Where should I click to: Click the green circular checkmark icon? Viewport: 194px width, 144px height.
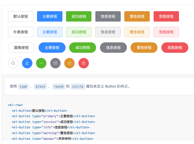pyautogui.click(x=41, y=63)
